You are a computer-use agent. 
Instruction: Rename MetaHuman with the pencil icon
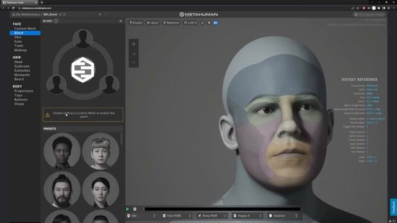click(60, 14)
